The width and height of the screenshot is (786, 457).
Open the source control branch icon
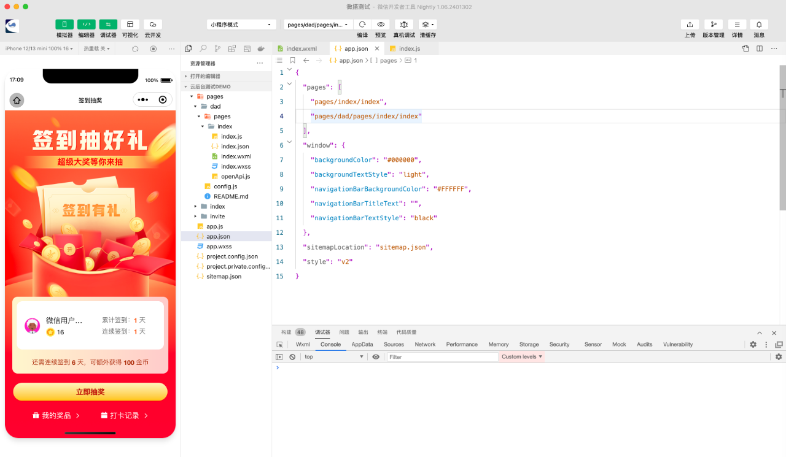pyautogui.click(x=217, y=48)
